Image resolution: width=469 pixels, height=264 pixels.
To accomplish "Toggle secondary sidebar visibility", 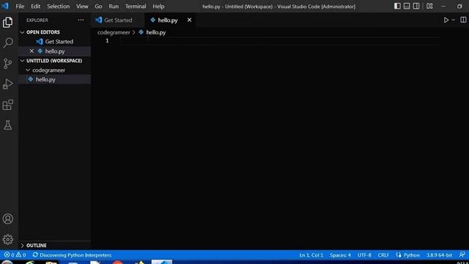I will pos(416,6).
